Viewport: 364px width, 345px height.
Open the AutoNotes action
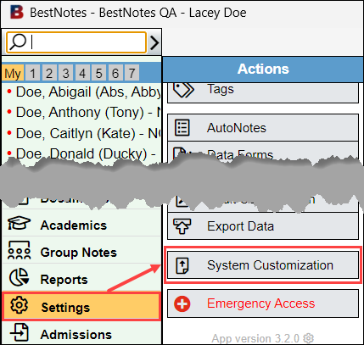(x=263, y=128)
